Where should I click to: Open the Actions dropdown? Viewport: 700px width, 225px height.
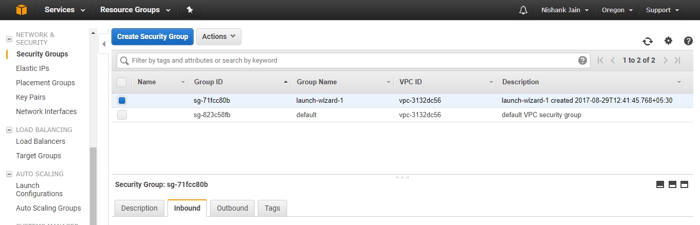[x=218, y=36]
